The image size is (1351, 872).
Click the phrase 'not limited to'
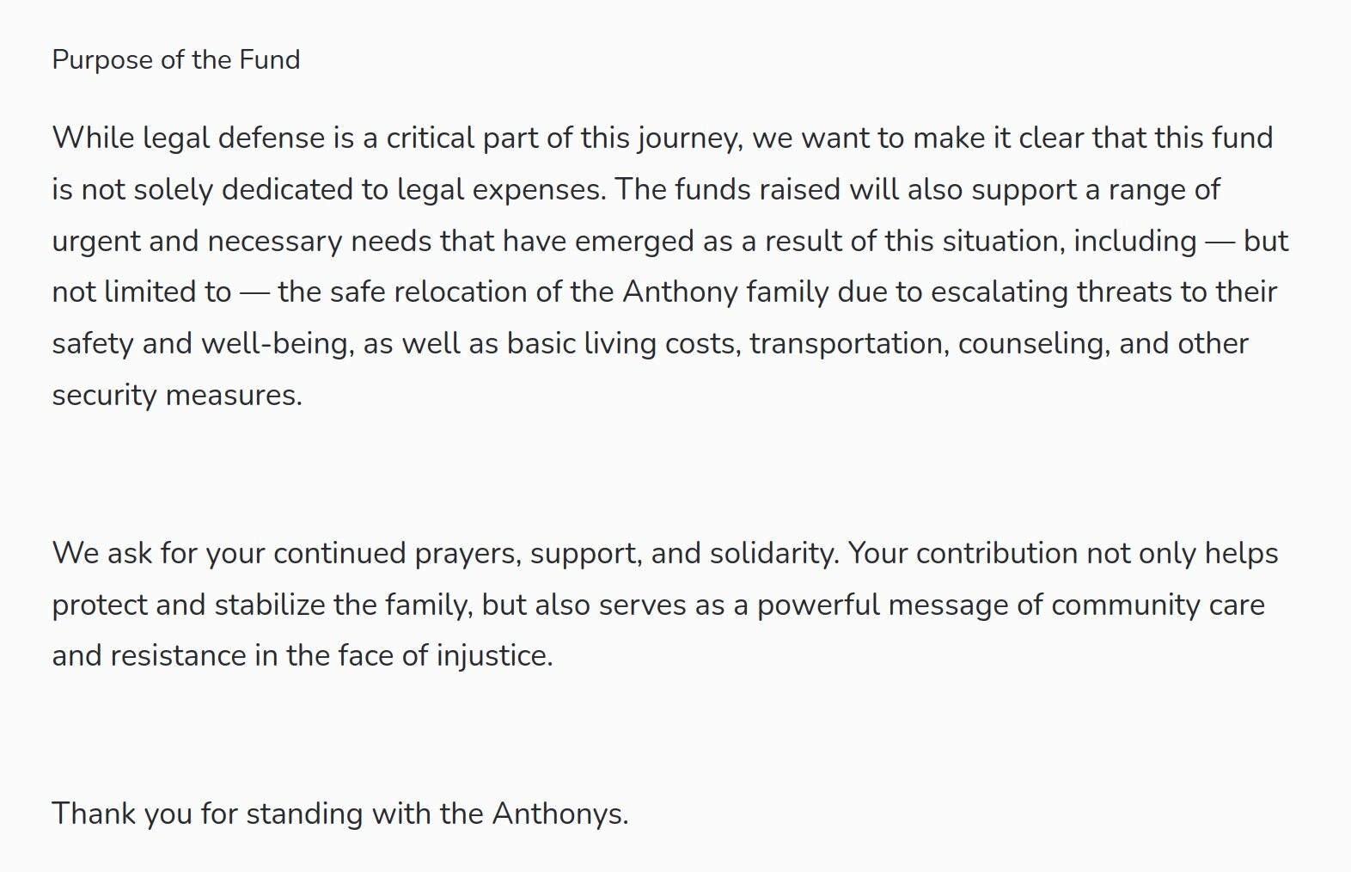click(142, 292)
